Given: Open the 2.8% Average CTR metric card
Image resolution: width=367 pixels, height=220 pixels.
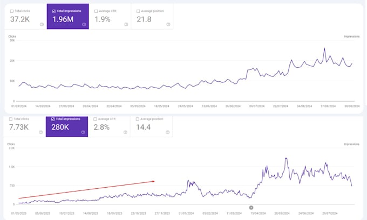Looking at the screenshot, I should pos(109,126).
